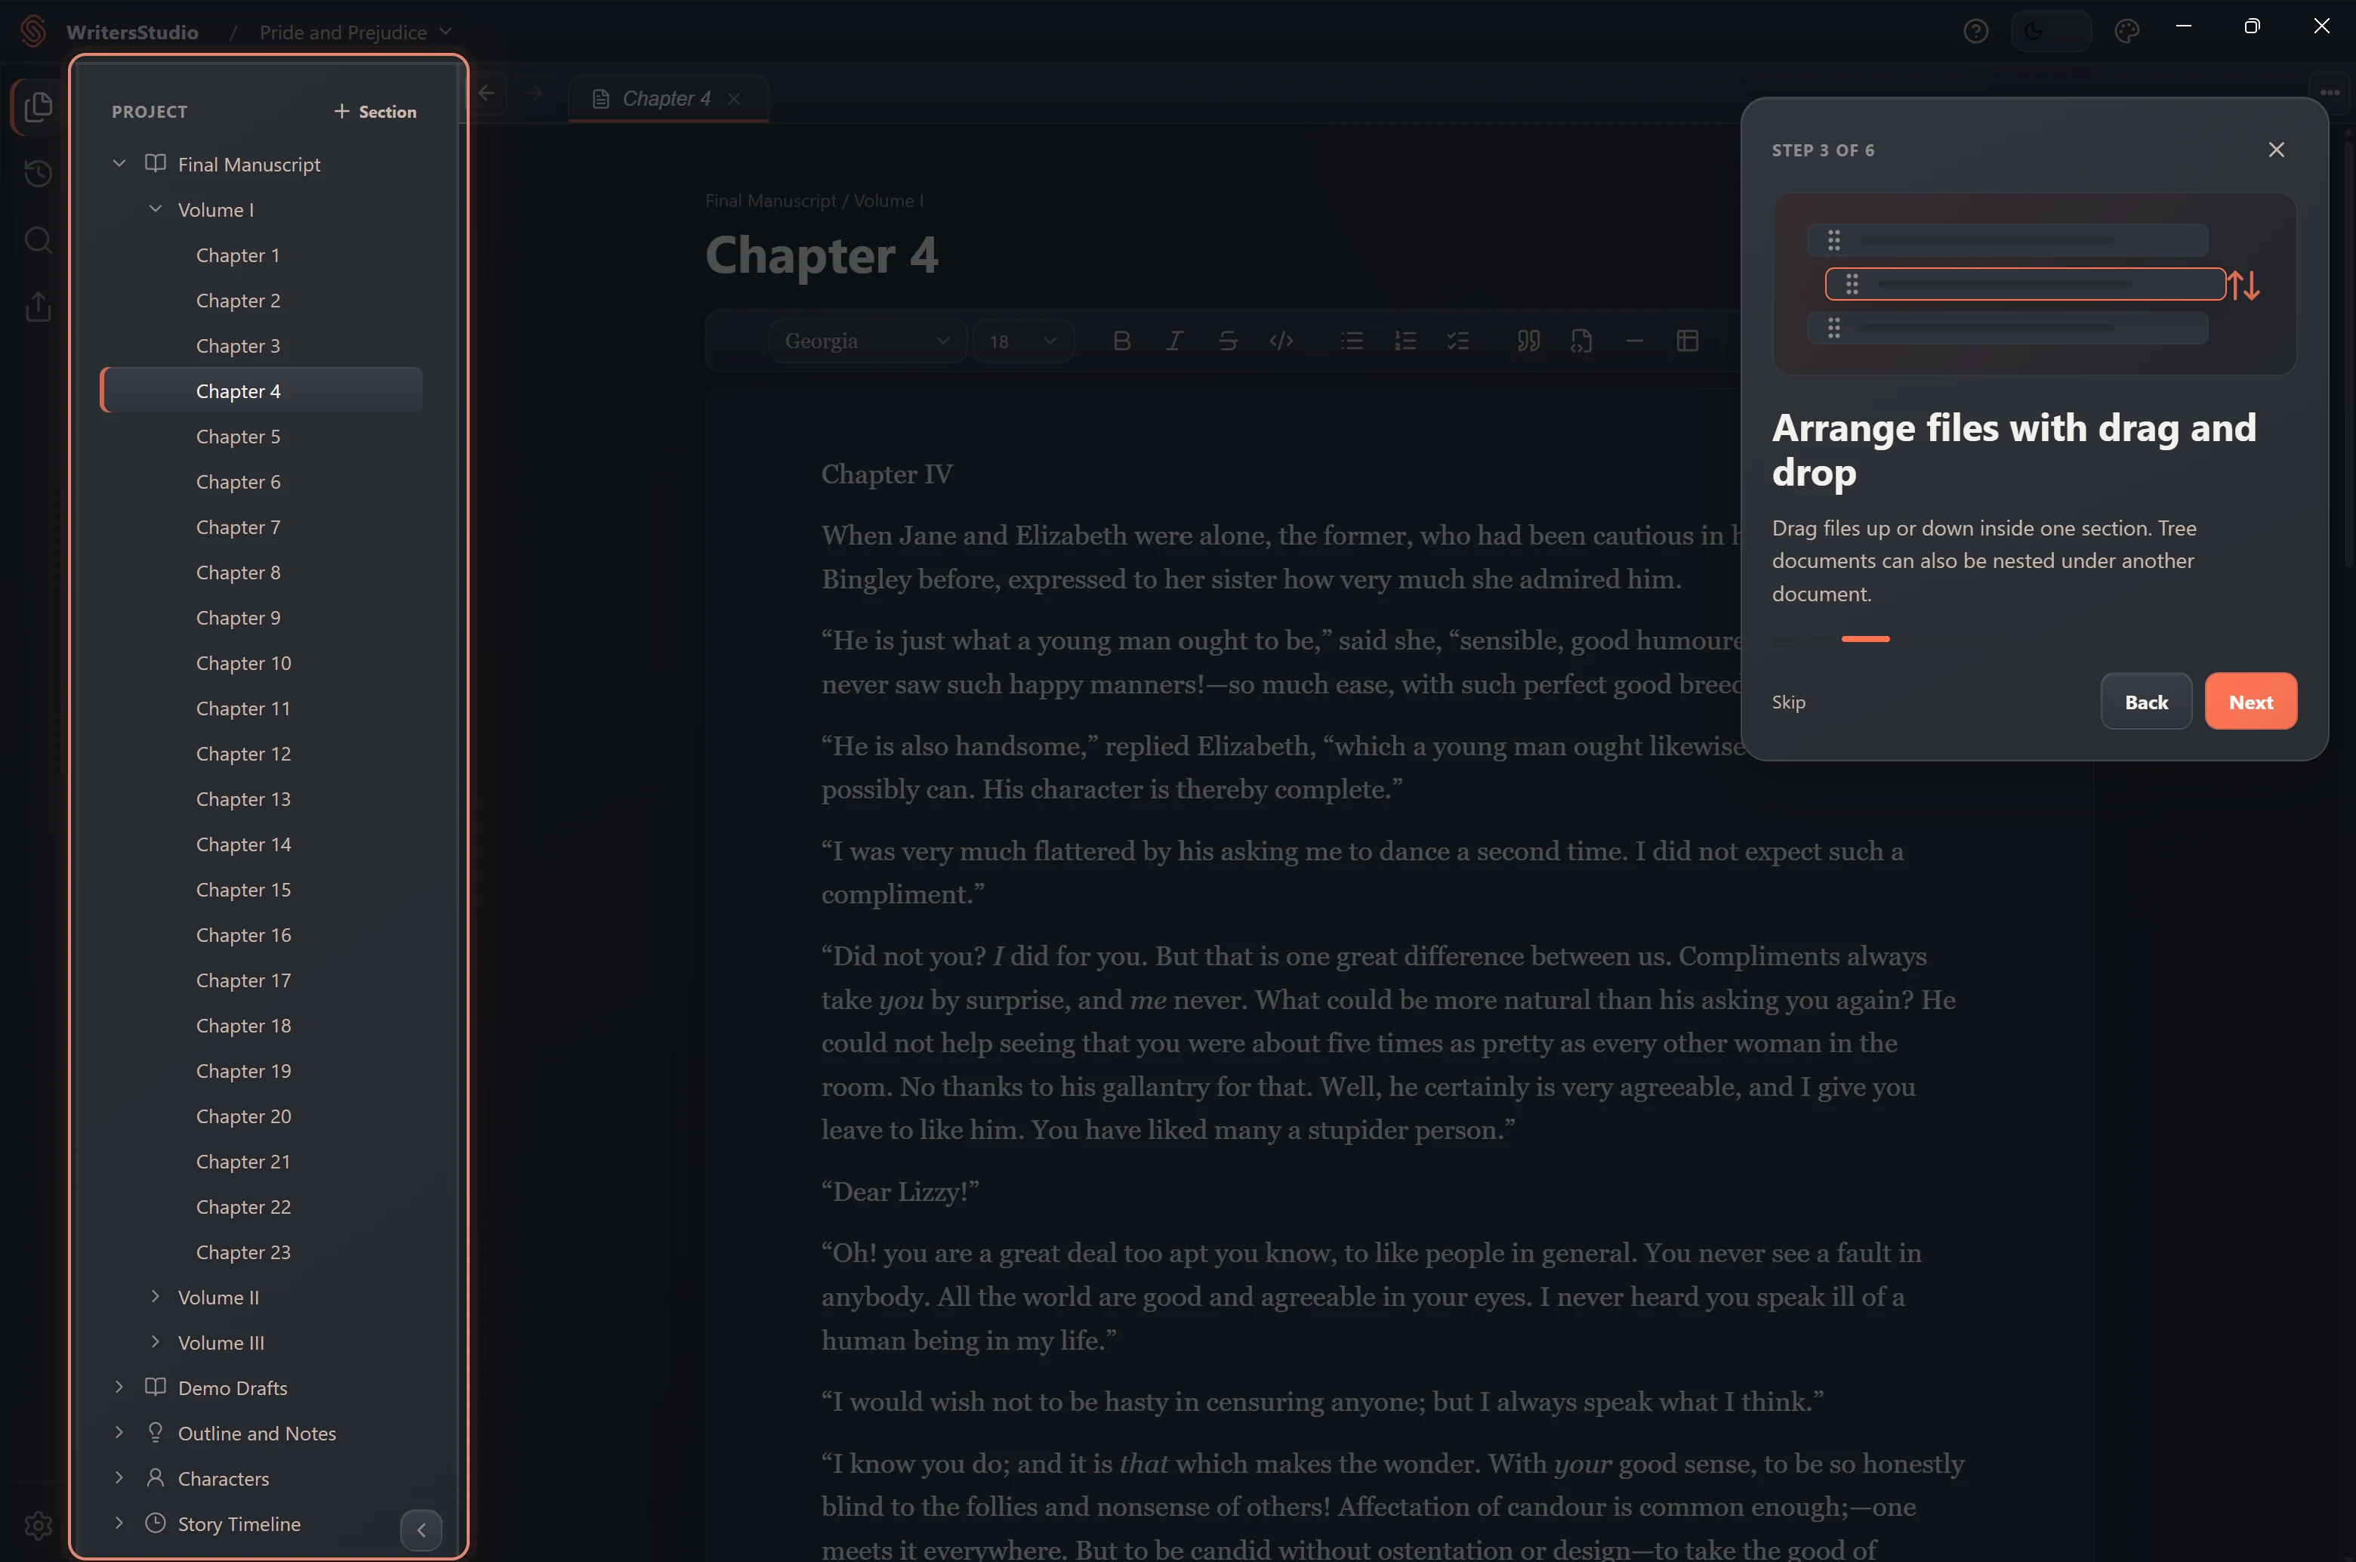Click Next in the tour dialog

tap(2250, 701)
